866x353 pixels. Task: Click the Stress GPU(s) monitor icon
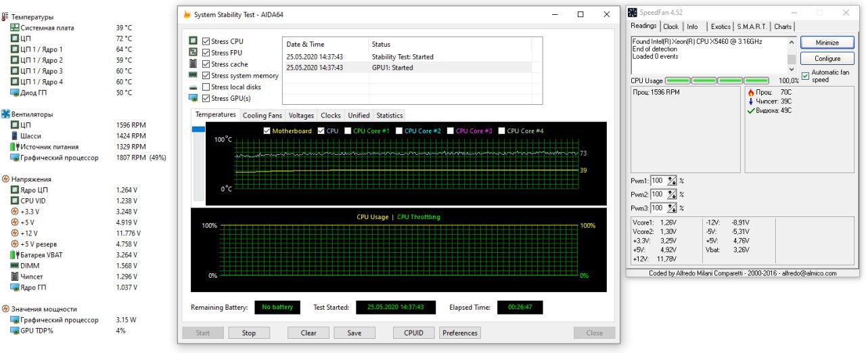(193, 99)
